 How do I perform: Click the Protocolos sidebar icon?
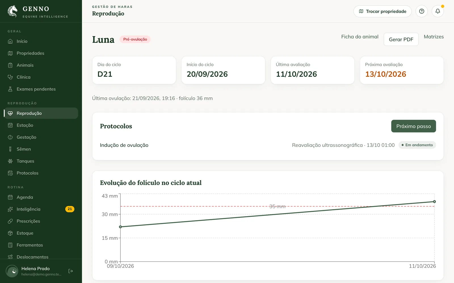pyautogui.click(x=10, y=173)
